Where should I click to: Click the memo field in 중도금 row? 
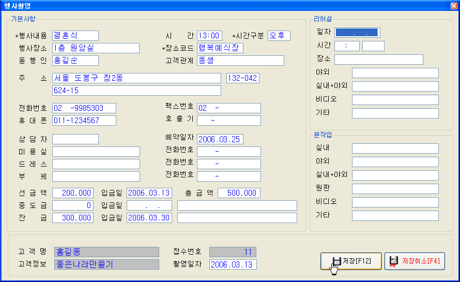237,205
